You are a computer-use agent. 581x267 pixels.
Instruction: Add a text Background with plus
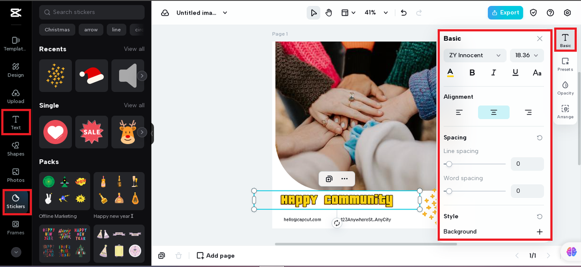540,232
